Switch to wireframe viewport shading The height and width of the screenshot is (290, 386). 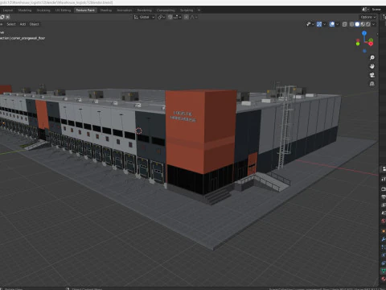pyautogui.click(x=351, y=24)
